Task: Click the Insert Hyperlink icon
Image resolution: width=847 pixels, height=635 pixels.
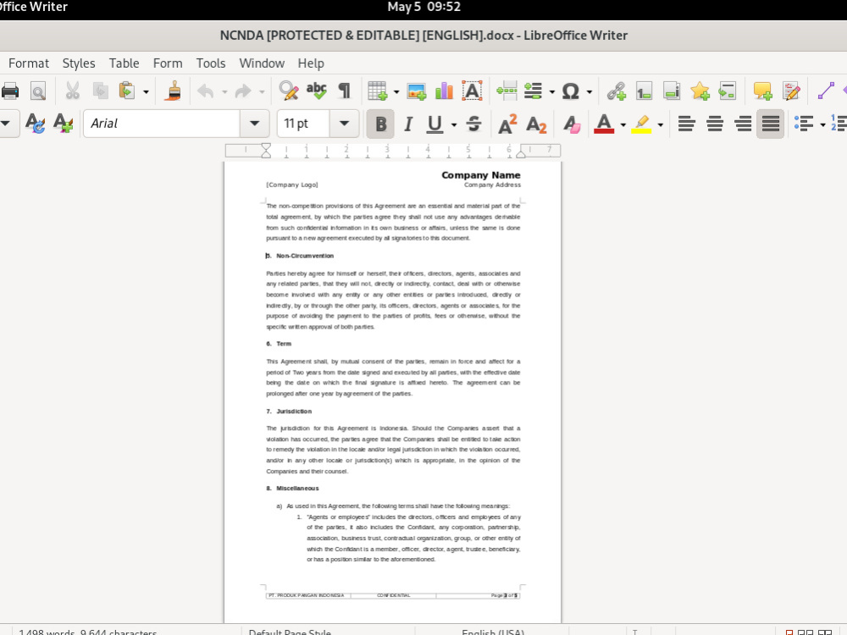Action: [x=616, y=91]
